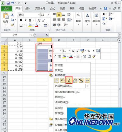
Task: Click cell A4 containing 0.42
Action: [15, 55]
